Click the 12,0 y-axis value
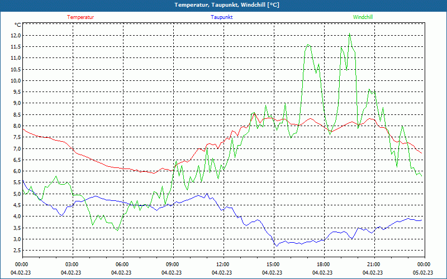This screenshot has height=279, width=447. (16, 35)
